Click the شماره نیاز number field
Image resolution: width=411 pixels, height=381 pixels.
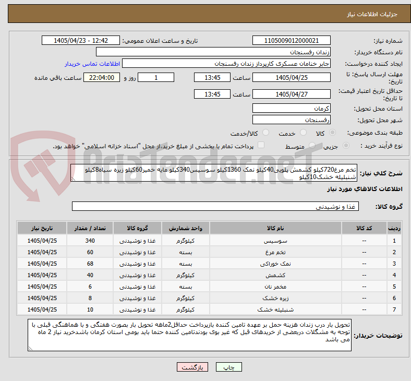[x=291, y=41]
